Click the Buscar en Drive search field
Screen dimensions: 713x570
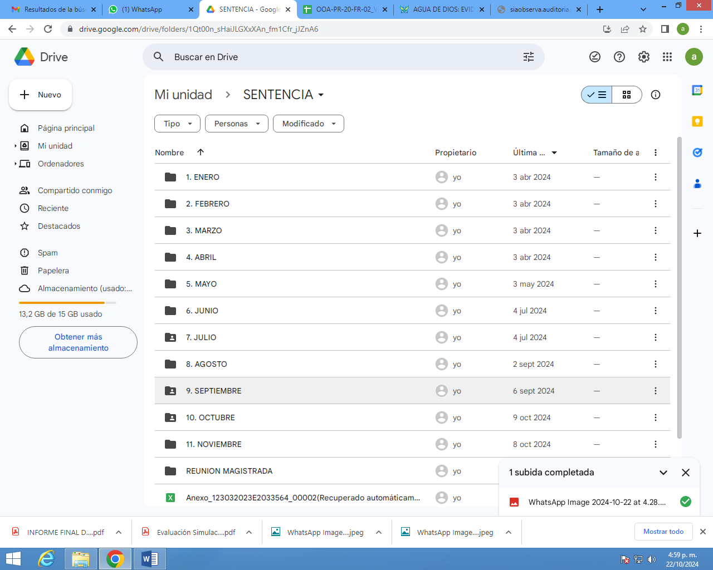334,57
